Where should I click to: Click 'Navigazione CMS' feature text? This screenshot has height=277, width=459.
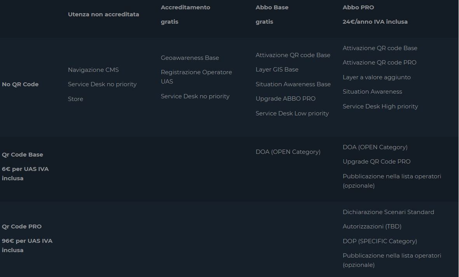93,70
